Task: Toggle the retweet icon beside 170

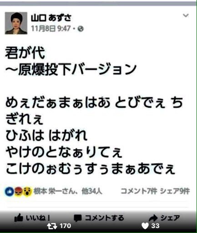Action: [52, 226]
